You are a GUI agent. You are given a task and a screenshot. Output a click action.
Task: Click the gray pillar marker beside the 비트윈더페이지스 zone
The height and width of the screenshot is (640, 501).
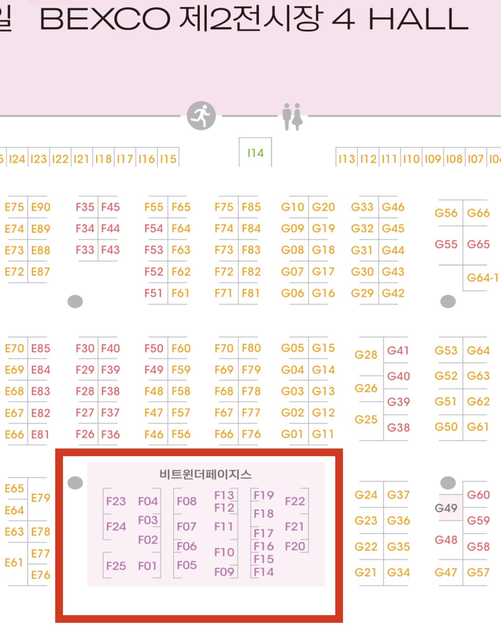pyautogui.click(x=75, y=483)
